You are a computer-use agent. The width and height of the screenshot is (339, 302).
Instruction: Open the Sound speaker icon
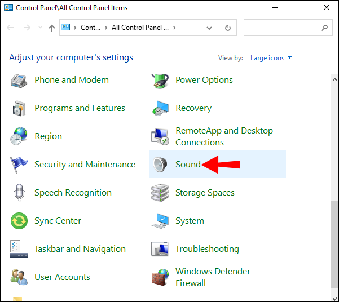point(160,165)
